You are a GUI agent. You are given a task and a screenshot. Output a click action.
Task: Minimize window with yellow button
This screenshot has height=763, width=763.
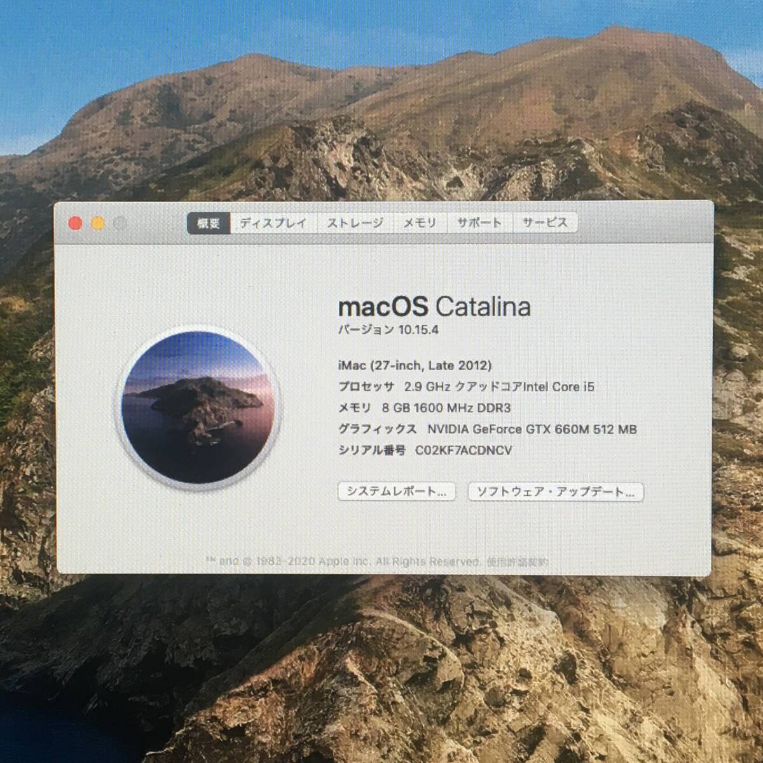98,223
